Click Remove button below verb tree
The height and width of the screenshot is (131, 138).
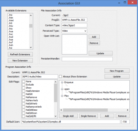tap(122, 116)
